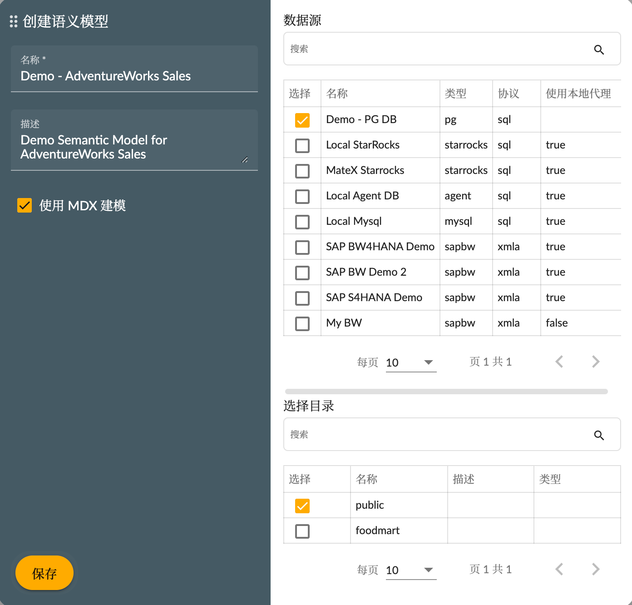632x605 pixels.
Task: Click previous page arrow under the catalog table
Action: coord(559,569)
